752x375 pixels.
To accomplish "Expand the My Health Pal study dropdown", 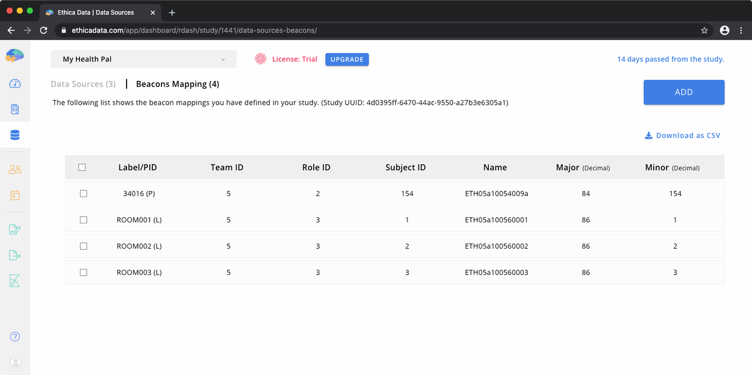I will pos(143,59).
